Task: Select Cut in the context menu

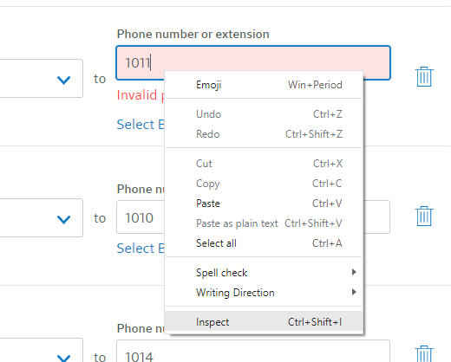Action: tap(264, 164)
